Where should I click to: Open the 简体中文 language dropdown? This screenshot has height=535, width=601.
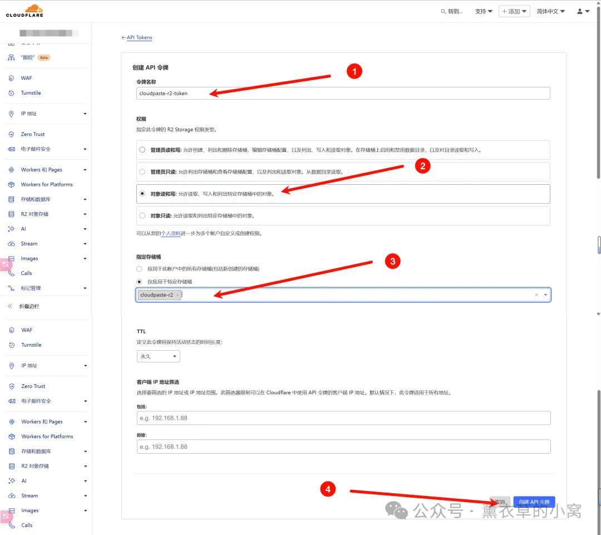click(550, 11)
